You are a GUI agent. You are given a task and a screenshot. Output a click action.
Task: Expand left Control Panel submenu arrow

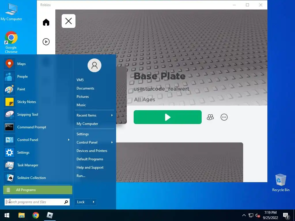coord(69,140)
